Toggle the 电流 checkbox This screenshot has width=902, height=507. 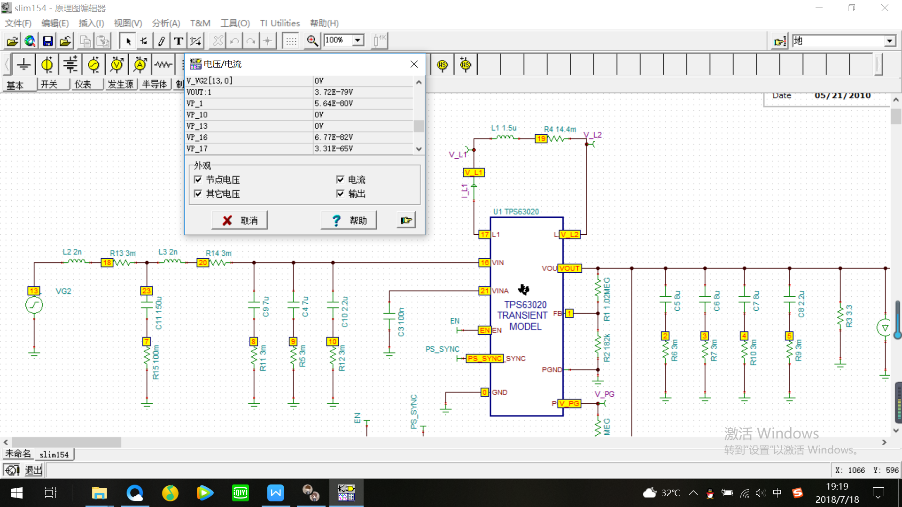tap(341, 180)
